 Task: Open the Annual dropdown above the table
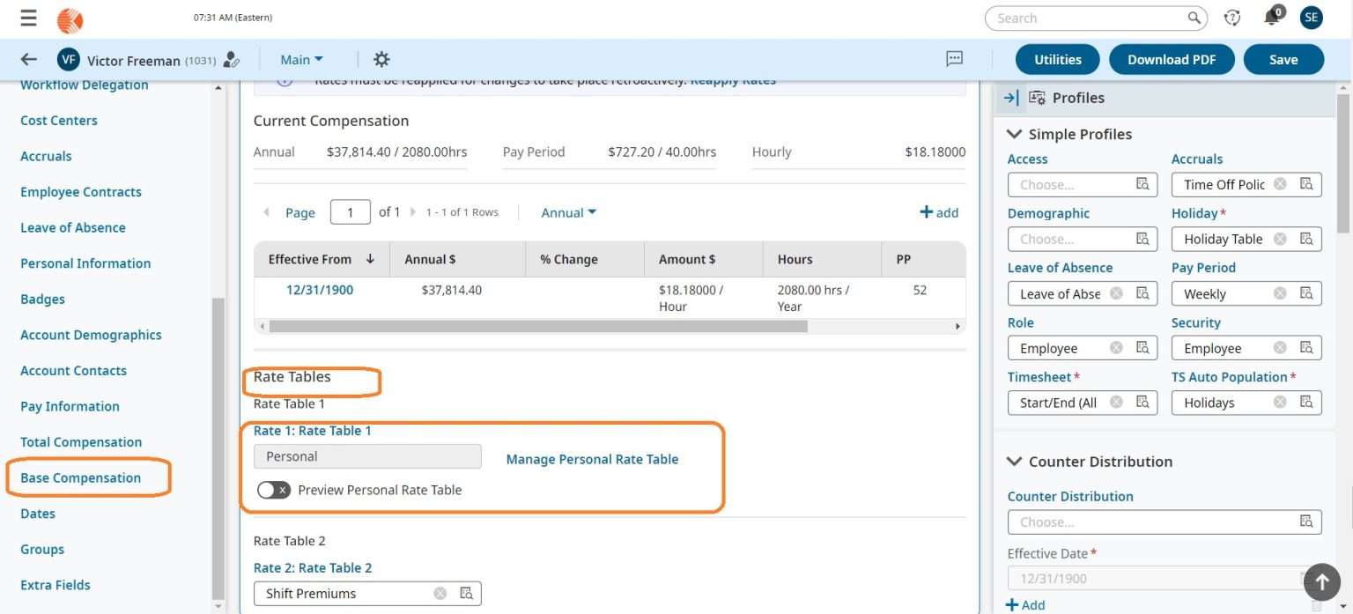click(x=567, y=211)
